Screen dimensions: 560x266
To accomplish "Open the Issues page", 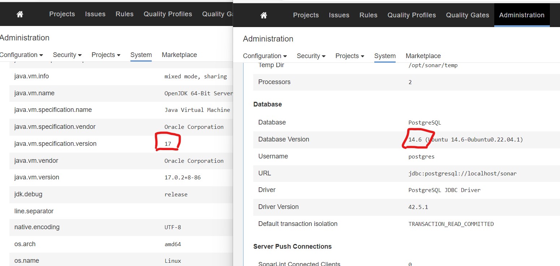I will 339,15.
